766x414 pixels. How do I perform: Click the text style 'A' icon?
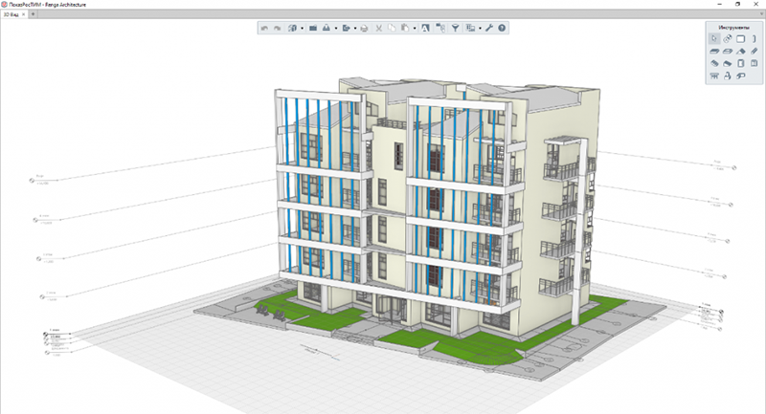click(425, 29)
